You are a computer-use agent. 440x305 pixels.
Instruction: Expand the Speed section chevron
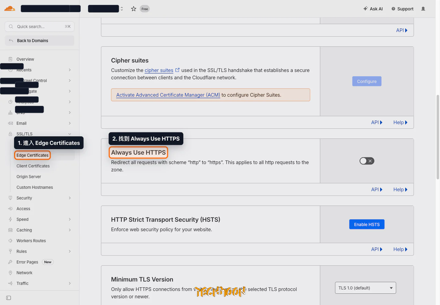70,219
